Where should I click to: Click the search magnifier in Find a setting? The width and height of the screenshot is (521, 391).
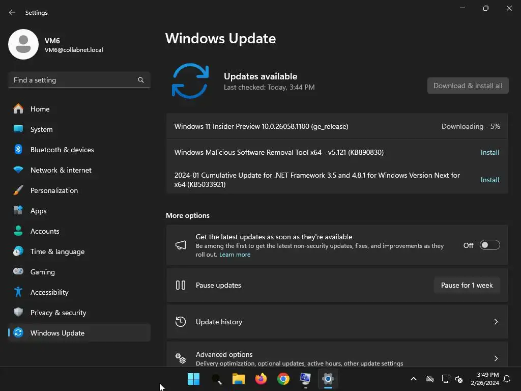141,80
